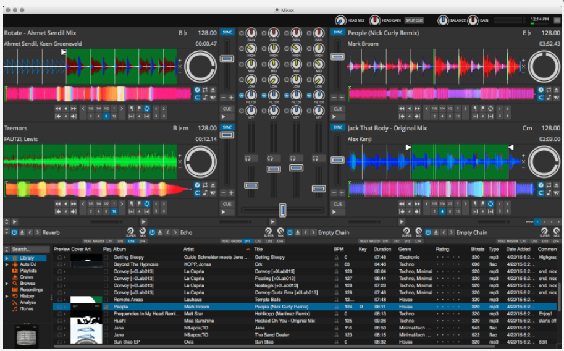Click the HEAD MIX knob

340,20
